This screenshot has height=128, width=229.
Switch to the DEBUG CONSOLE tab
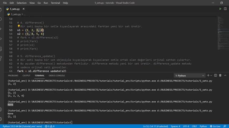pyautogui.click(x=57, y=76)
